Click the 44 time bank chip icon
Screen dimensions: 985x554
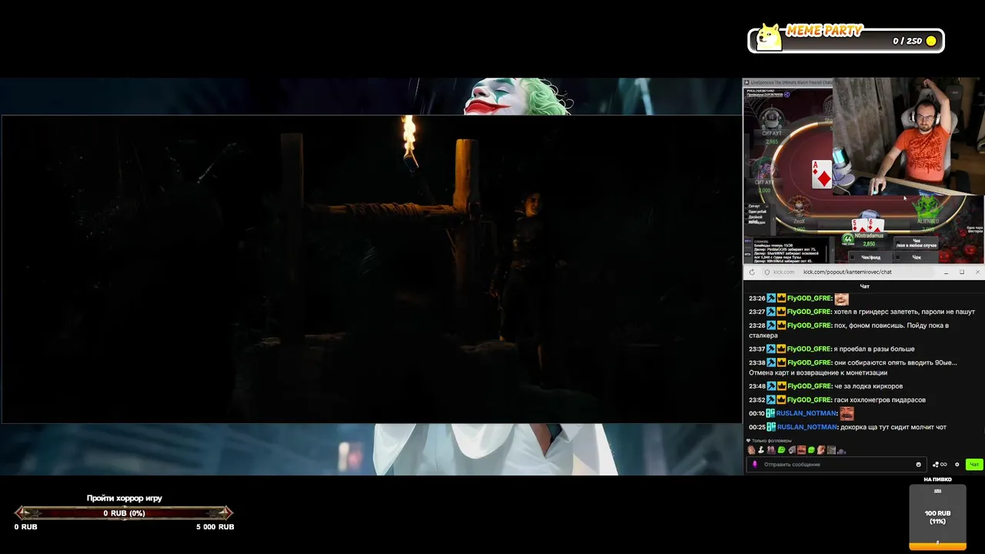click(848, 239)
